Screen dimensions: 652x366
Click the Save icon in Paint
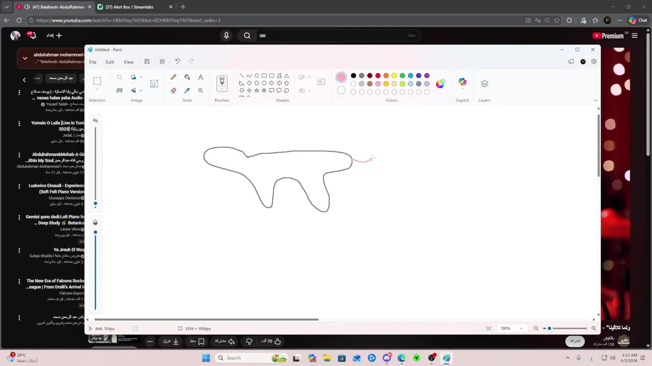147,62
